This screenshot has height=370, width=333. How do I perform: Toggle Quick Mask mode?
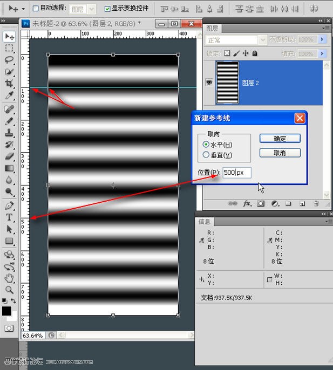tap(9, 328)
